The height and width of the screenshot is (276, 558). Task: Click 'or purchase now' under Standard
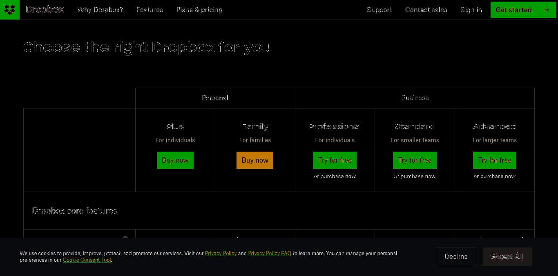point(415,177)
